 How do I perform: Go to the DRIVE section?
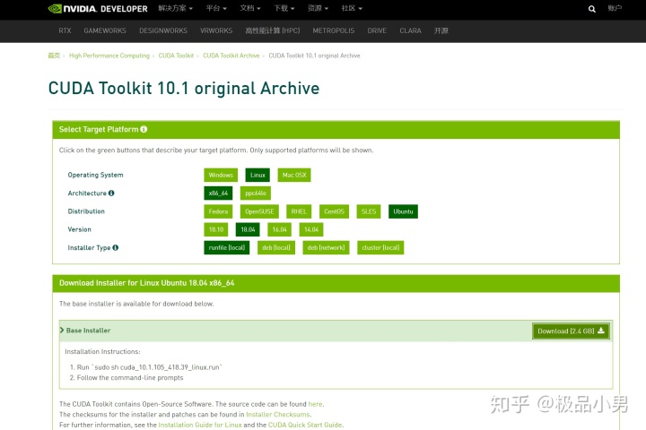tap(377, 30)
